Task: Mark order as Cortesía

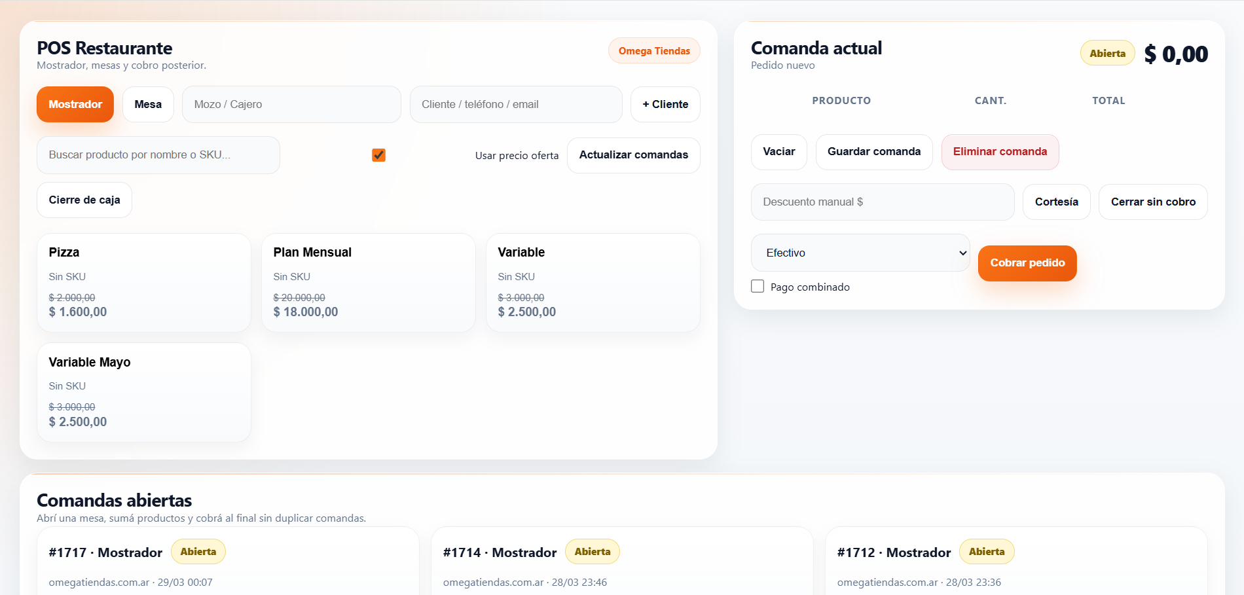Action: pyautogui.click(x=1056, y=202)
